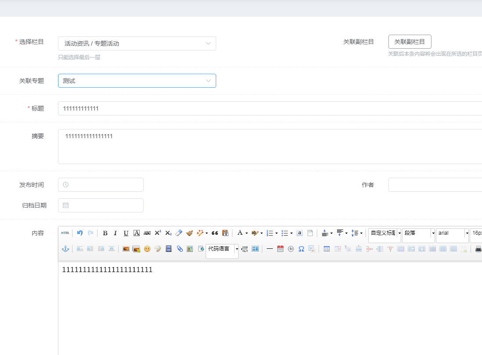Toggle underline formatting
The height and width of the screenshot is (355, 482).
[x=126, y=233]
